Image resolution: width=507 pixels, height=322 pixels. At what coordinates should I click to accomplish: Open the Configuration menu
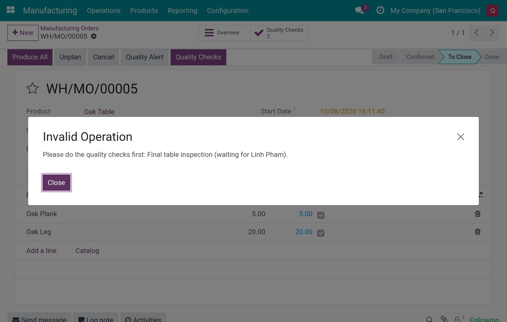pos(228,11)
